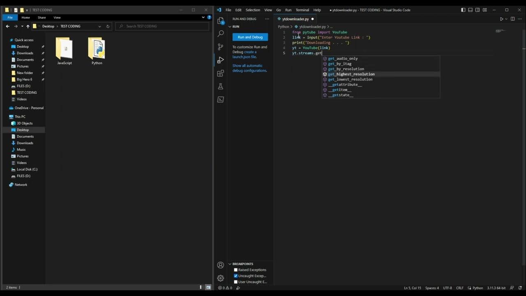Click the Run and Debug button
This screenshot has width=526, height=296.
(250, 37)
